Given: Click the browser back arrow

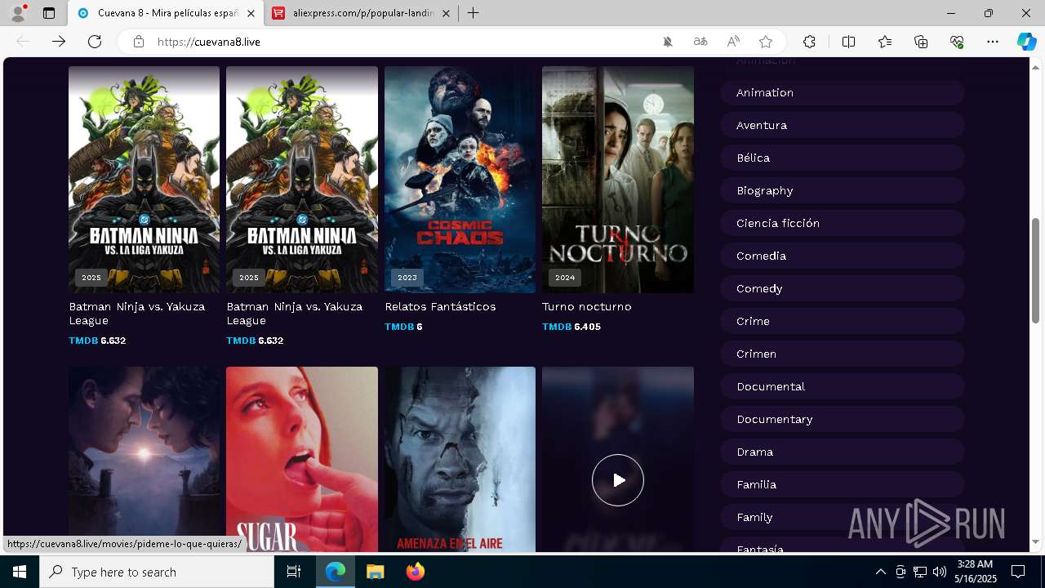Looking at the screenshot, I should coord(23,42).
